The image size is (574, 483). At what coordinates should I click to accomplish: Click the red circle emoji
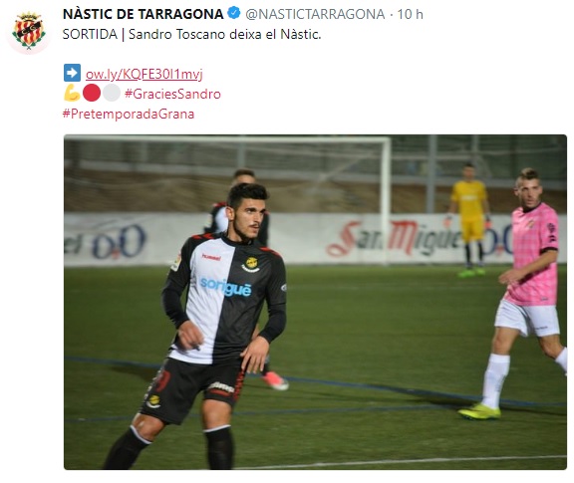click(x=92, y=93)
